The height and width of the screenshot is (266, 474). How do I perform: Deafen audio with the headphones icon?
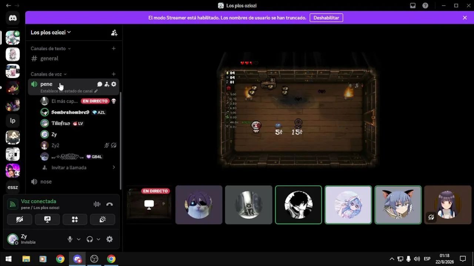coord(90,239)
